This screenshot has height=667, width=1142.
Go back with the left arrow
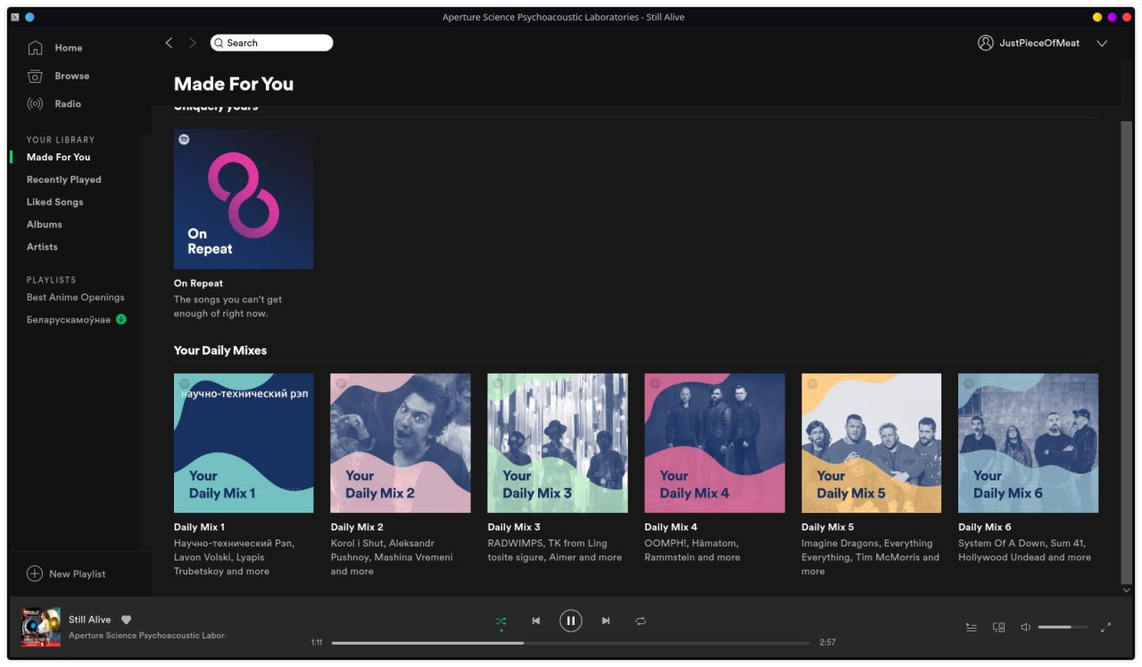(x=169, y=43)
